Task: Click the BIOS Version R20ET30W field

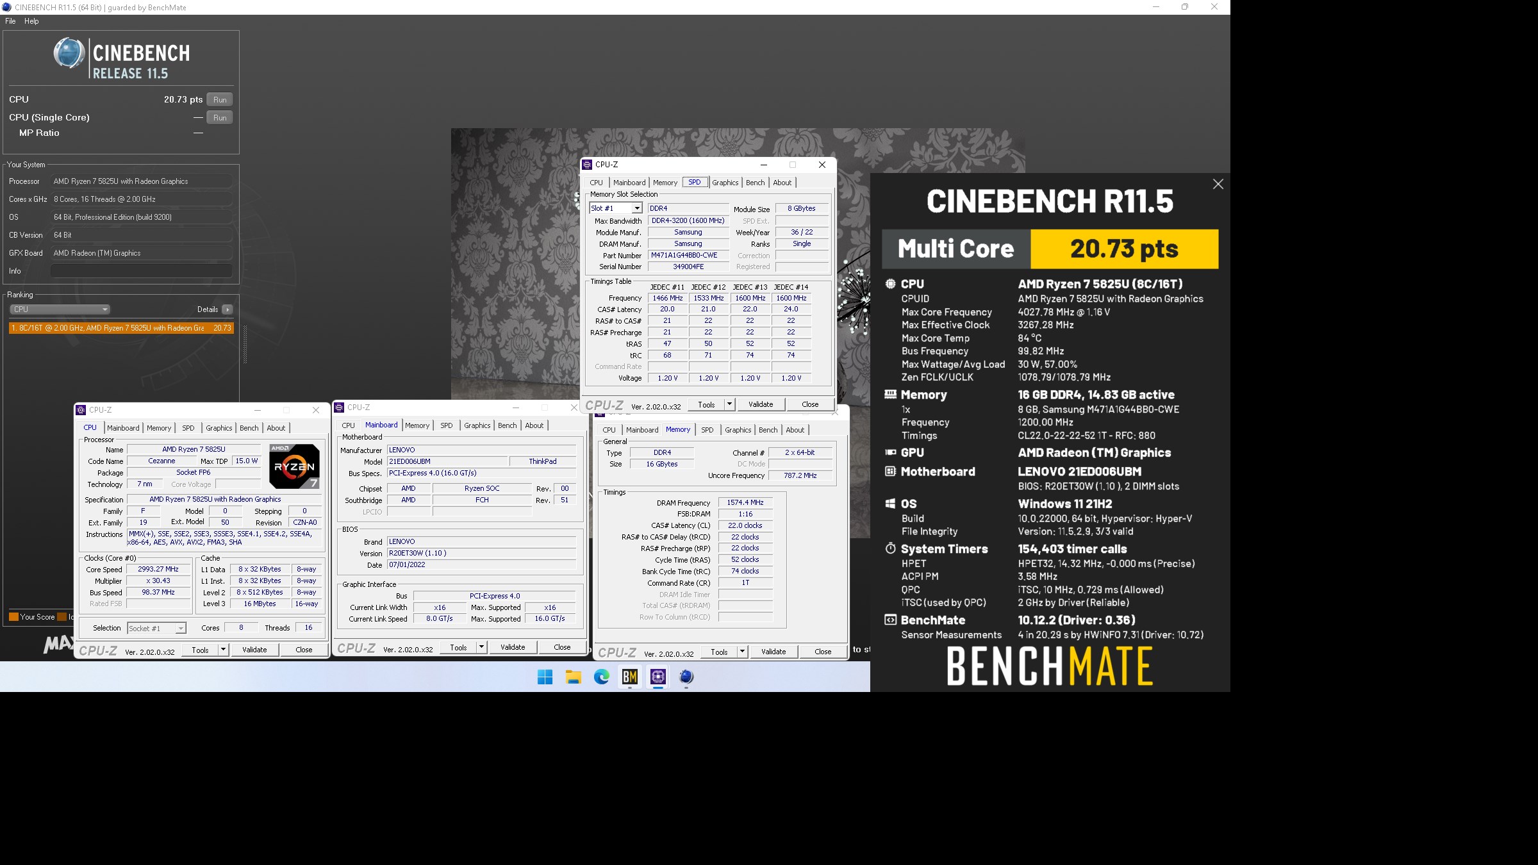Action: pos(481,553)
